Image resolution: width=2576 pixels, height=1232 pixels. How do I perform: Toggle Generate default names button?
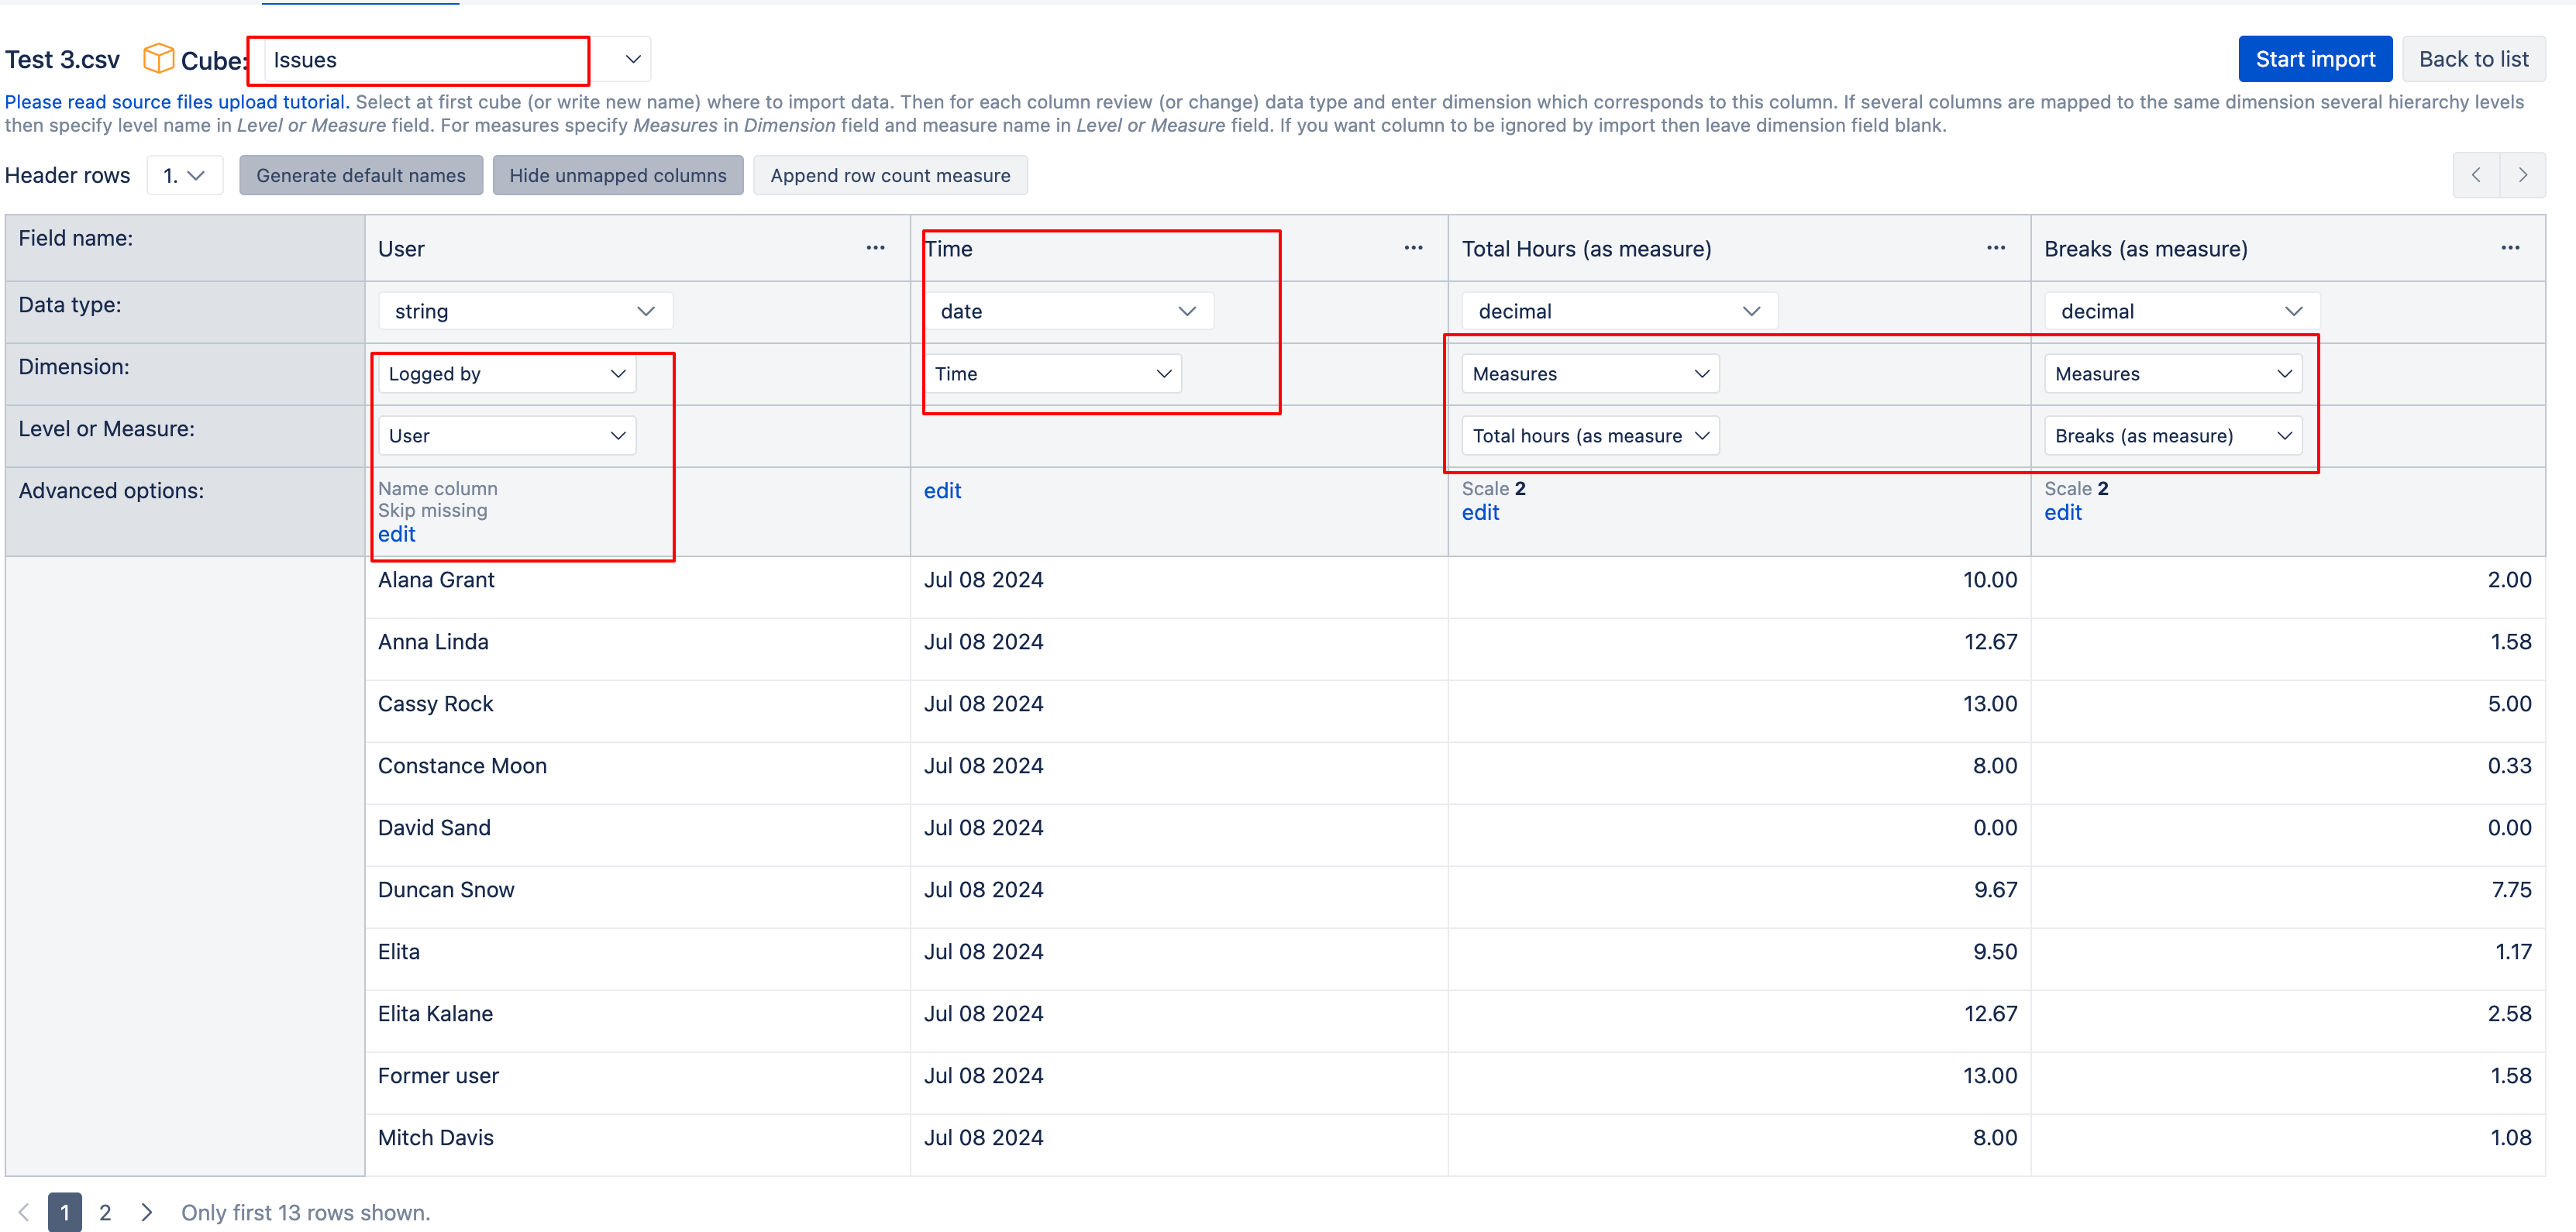click(x=361, y=175)
